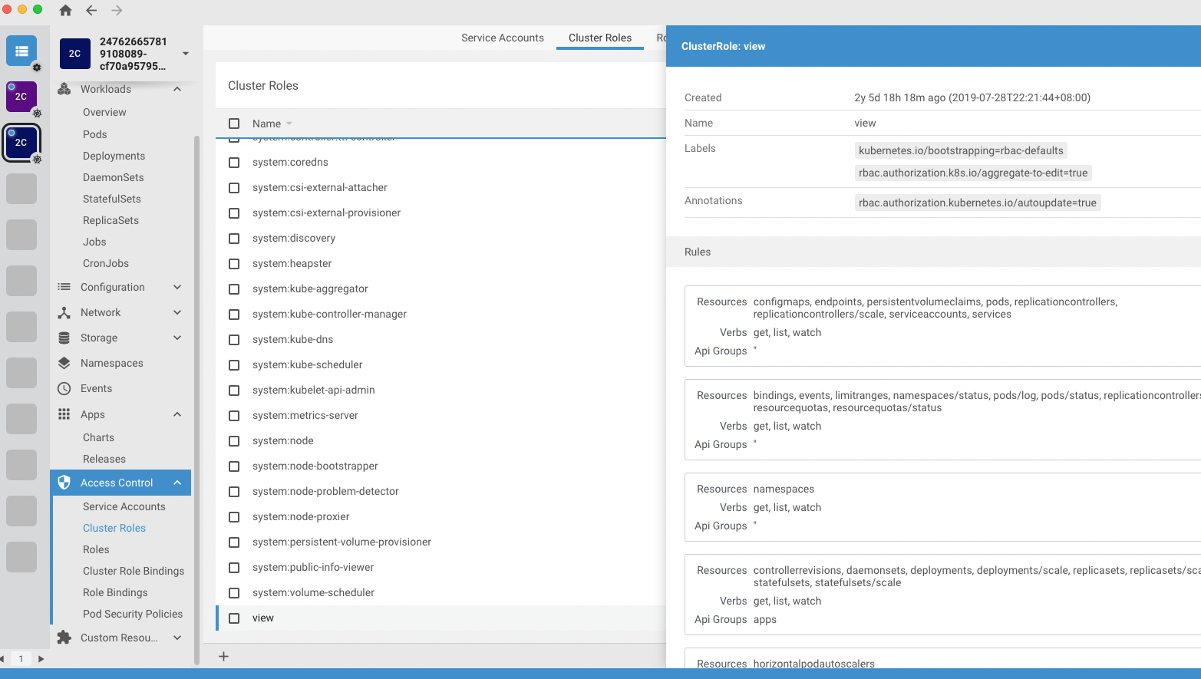Collapse the Apps section chevron
This screenshot has height=679, width=1201.
point(177,414)
